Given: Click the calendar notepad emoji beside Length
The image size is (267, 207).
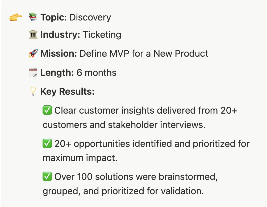Looking at the screenshot, I should [x=33, y=72].
